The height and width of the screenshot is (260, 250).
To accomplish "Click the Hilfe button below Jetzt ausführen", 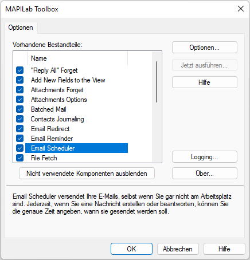I will coord(205,82).
